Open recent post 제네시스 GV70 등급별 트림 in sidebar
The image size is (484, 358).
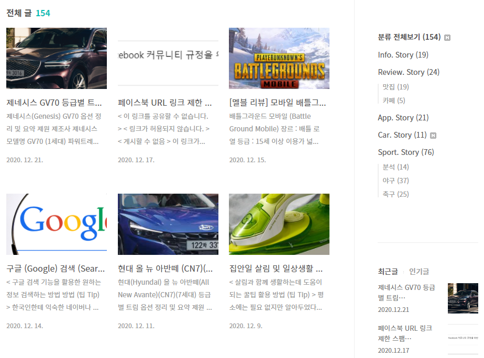(x=406, y=293)
